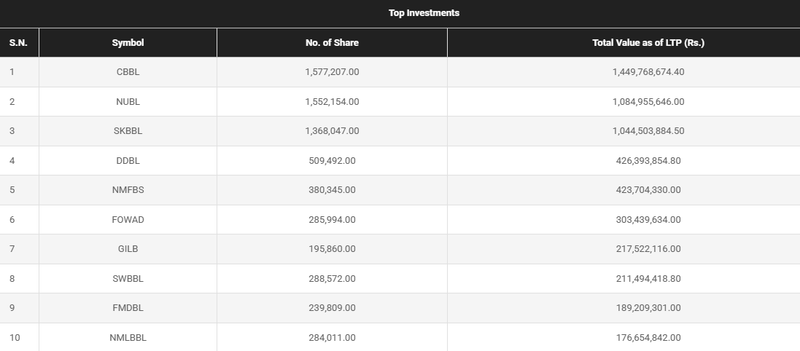Screen dimensions: 800x351
Task: Click the FMDBL symbol entry
Action: (x=128, y=308)
